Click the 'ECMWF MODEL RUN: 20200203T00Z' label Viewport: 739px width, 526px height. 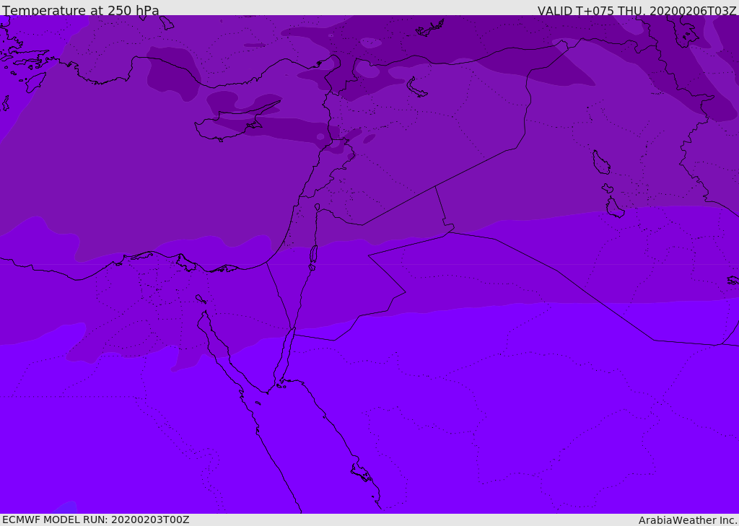coord(96,520)
